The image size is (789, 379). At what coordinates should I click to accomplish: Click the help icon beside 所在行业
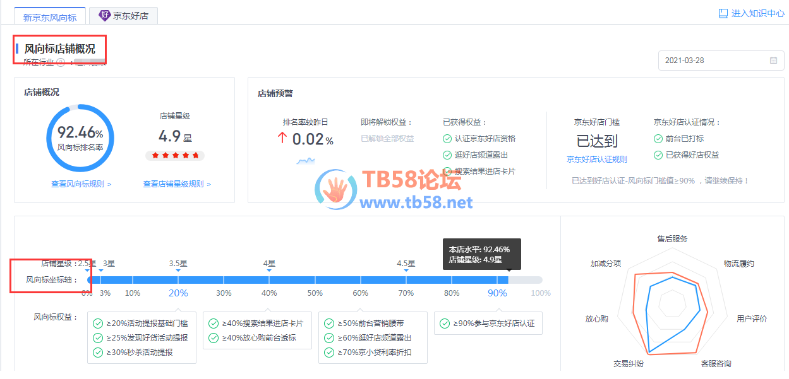click(x=61, y=62)
